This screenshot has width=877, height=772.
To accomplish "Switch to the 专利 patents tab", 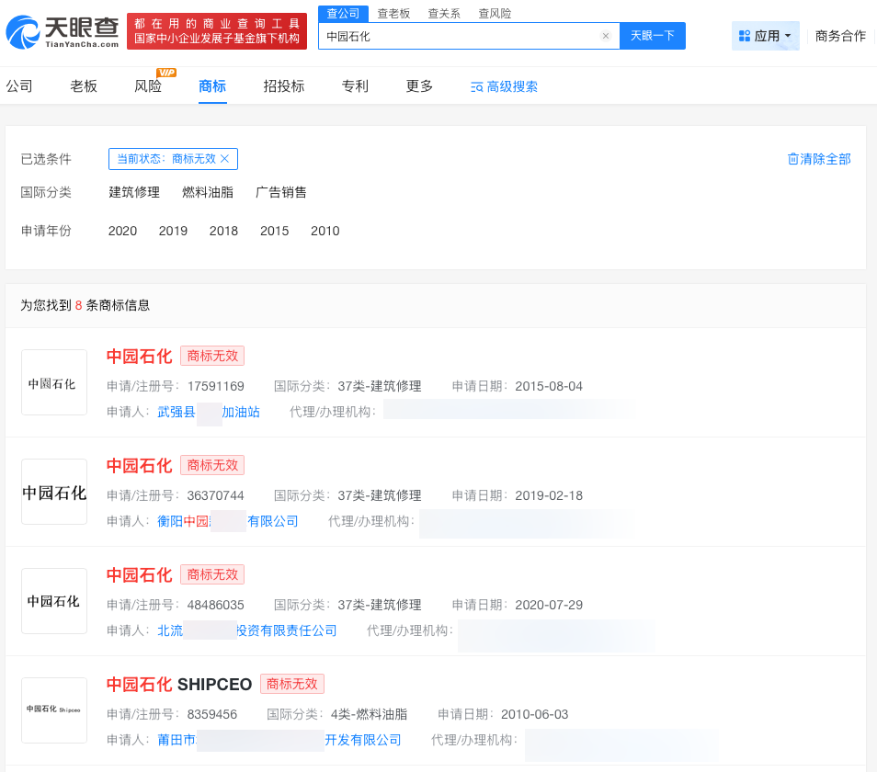I will (x=354, y=85).
